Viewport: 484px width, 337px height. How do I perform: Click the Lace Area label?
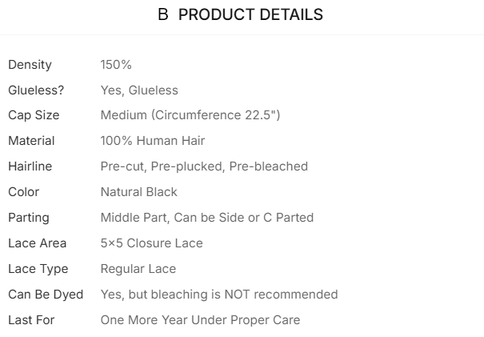tap(37, 243)
